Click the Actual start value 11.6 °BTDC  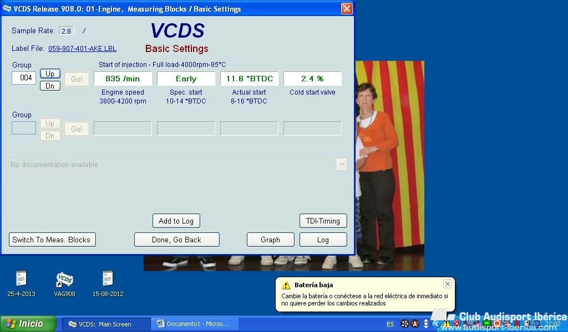[249, 79]
